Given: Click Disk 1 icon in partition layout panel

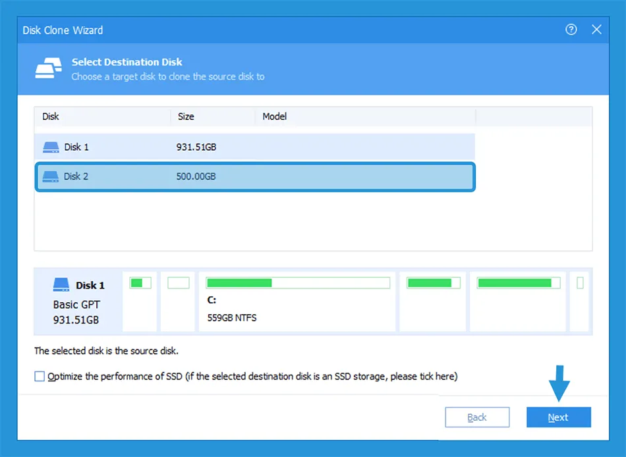Looking at the screenshot, I should (61, 285).
